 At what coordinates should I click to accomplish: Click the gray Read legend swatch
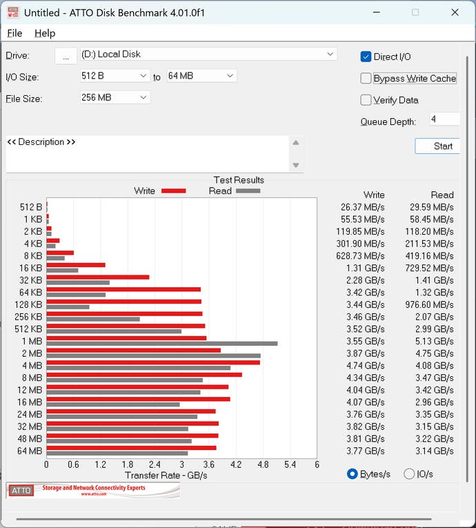(x=248, y=190)
